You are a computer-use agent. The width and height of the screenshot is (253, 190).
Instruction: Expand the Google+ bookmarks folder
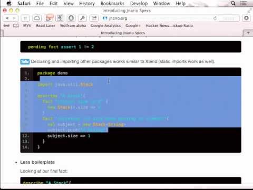coord(133,26)
